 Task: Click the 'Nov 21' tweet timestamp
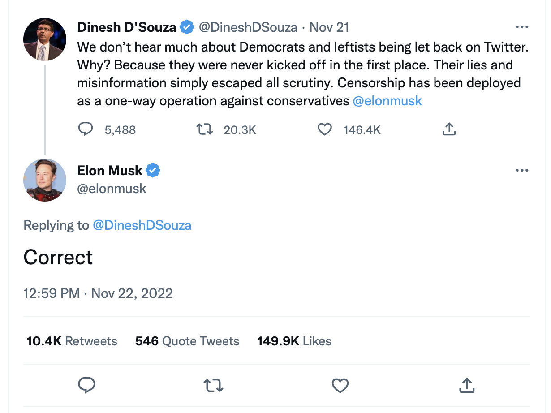[x=329, y=27]
